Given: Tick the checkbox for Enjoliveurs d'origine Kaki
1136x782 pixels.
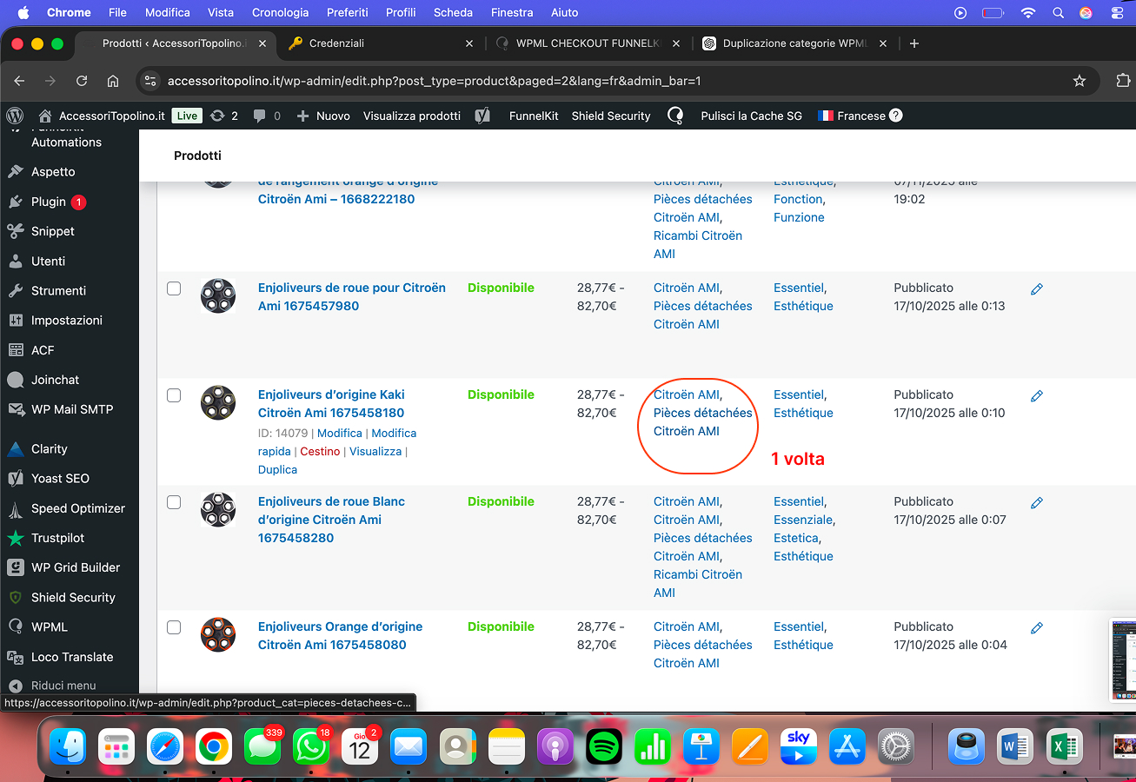Looking at the screenshot, I should [174, 395].
